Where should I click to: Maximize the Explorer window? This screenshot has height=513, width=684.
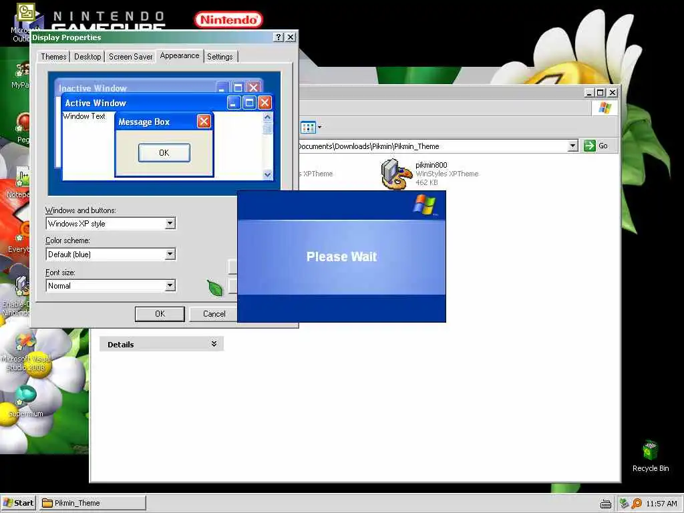click(x=601, y=92)
